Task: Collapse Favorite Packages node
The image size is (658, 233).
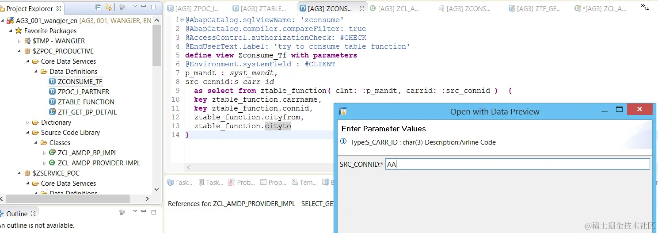Action: click(x=11, y=31)
